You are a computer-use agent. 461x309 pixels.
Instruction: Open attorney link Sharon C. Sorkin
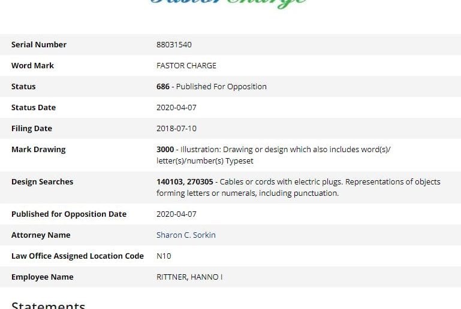click(186, 235)
